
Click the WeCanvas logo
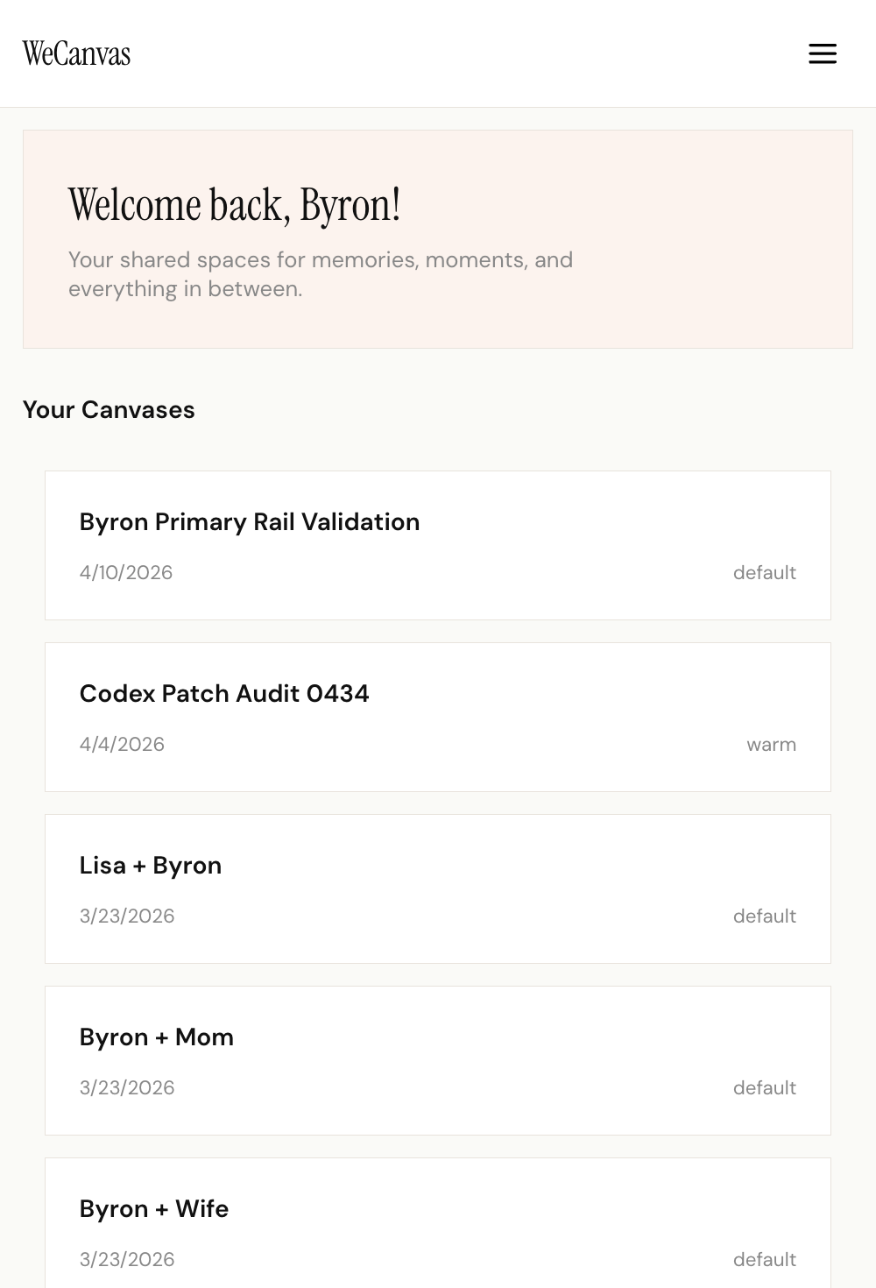tap(77, 53)
